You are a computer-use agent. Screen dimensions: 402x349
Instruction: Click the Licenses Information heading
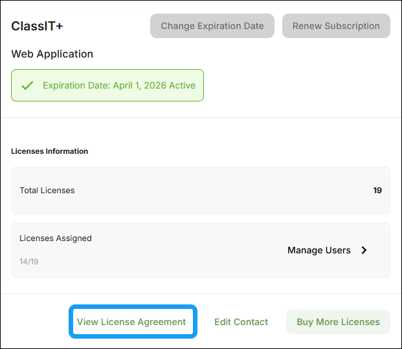click(x=49, y=151)
